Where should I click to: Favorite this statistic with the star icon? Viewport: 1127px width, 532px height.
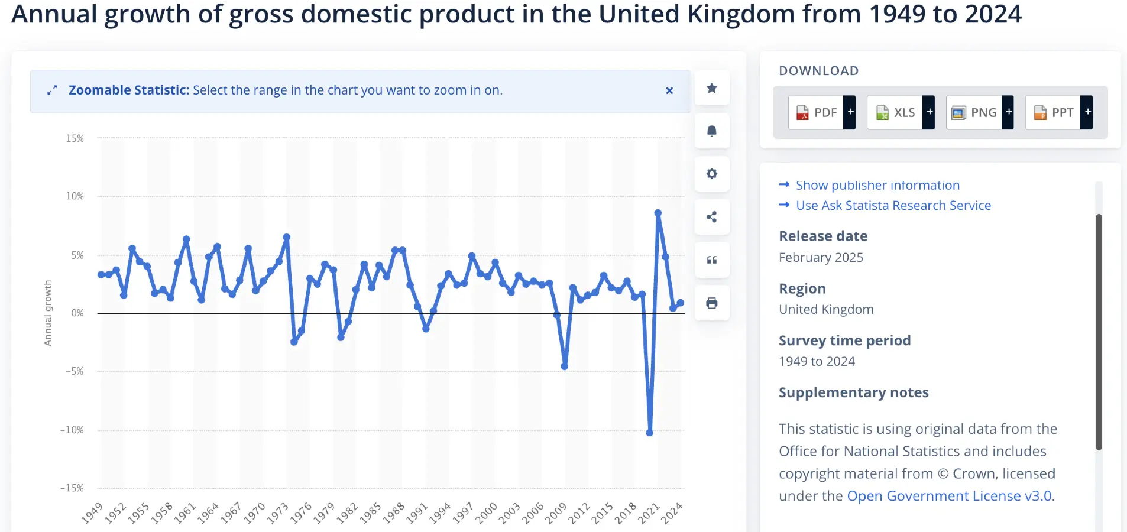[712, 88]
